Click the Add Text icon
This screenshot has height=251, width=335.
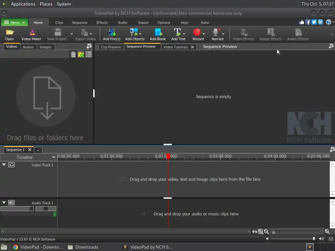click(177, 32)
